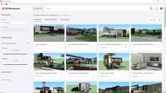Go to home page icon

tap(6, 4)
